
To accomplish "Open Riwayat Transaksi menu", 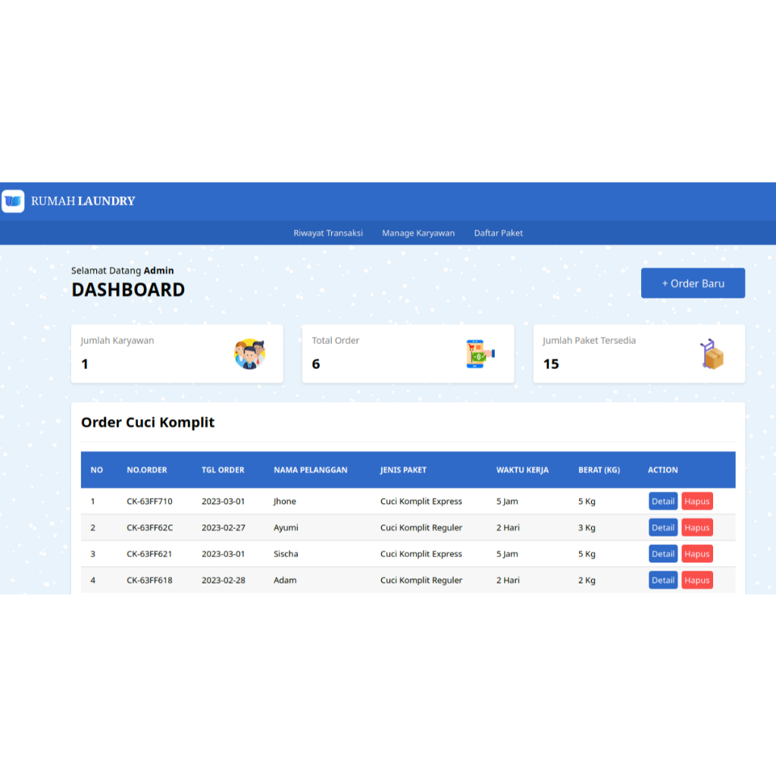I will click(327, 233).
